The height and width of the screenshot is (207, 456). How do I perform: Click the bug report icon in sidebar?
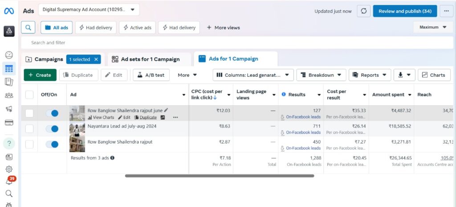[x=9, y=205]
